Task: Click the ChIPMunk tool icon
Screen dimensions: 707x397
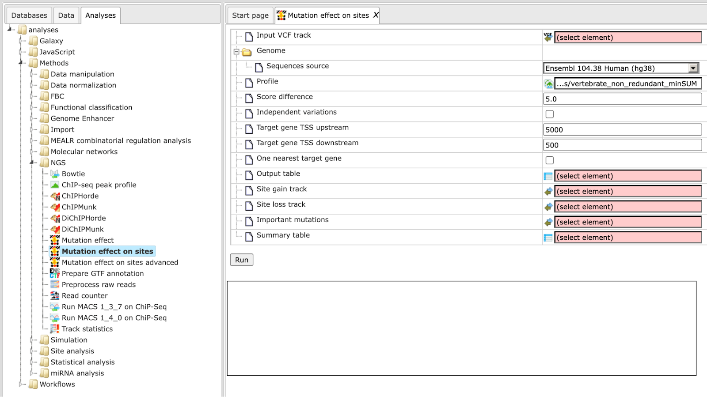Action: [55, 207]
